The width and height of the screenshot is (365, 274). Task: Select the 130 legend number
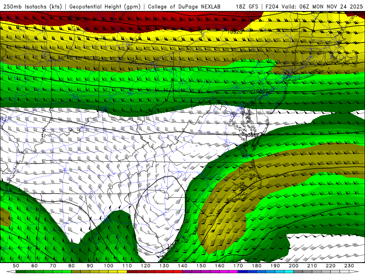pyautogui.click(x=164, y=266)
